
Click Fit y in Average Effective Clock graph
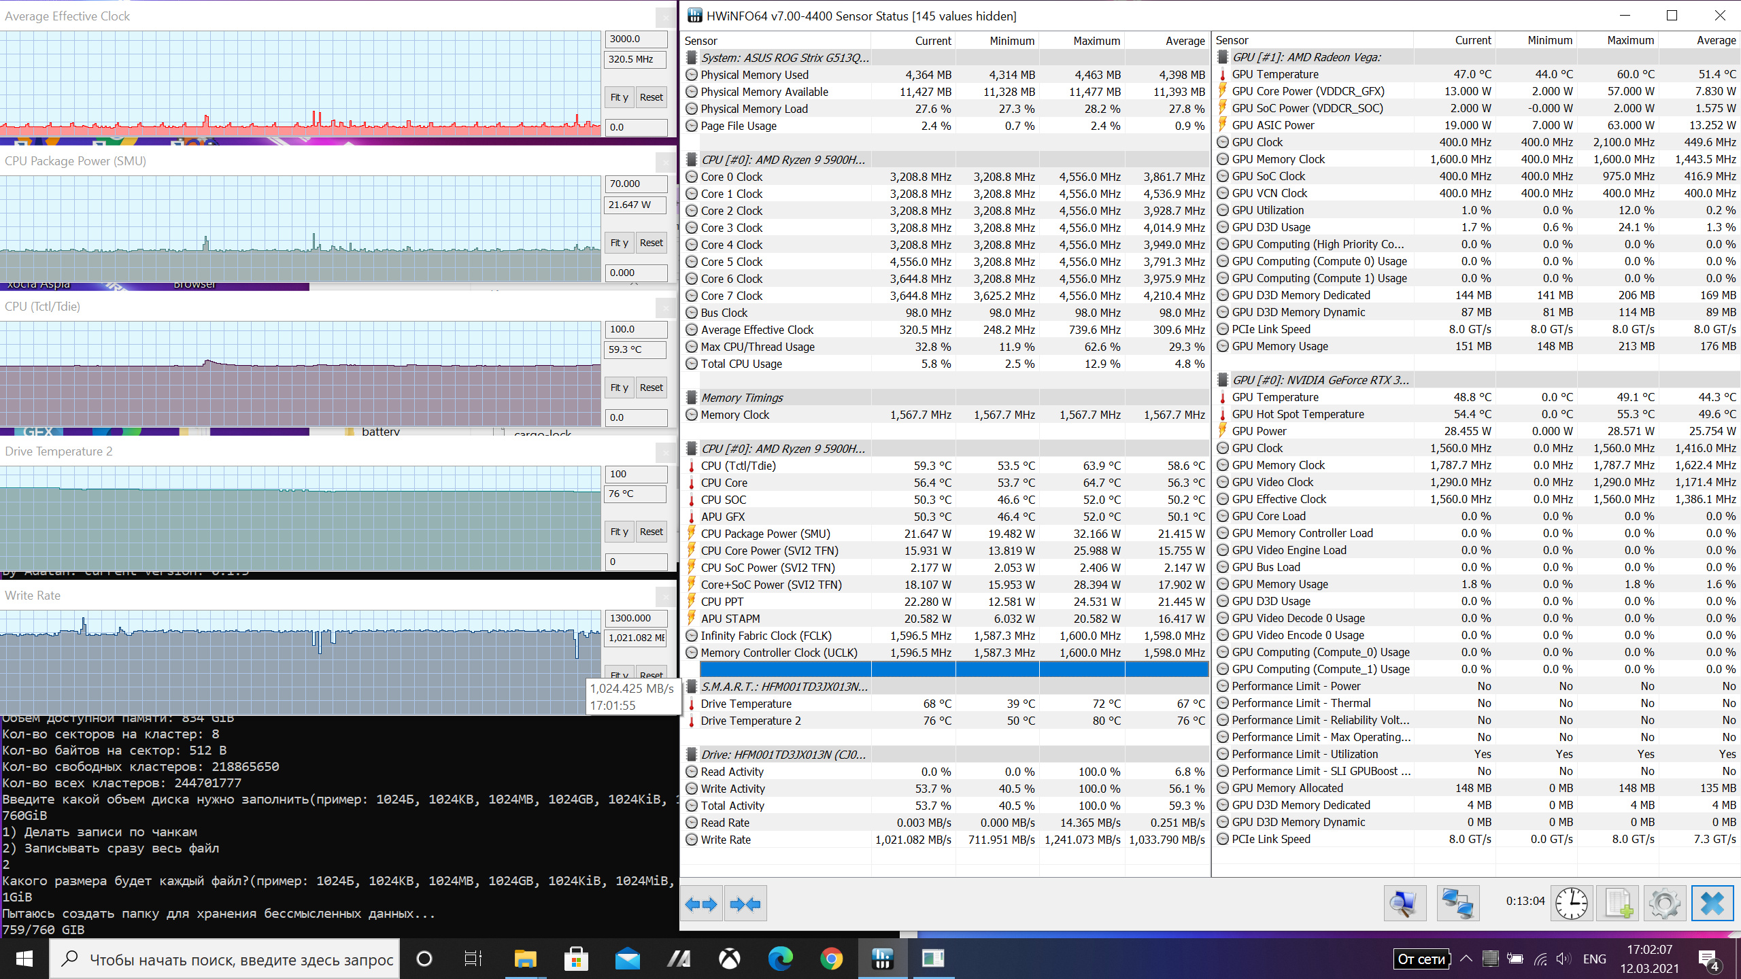click(619, 97)
